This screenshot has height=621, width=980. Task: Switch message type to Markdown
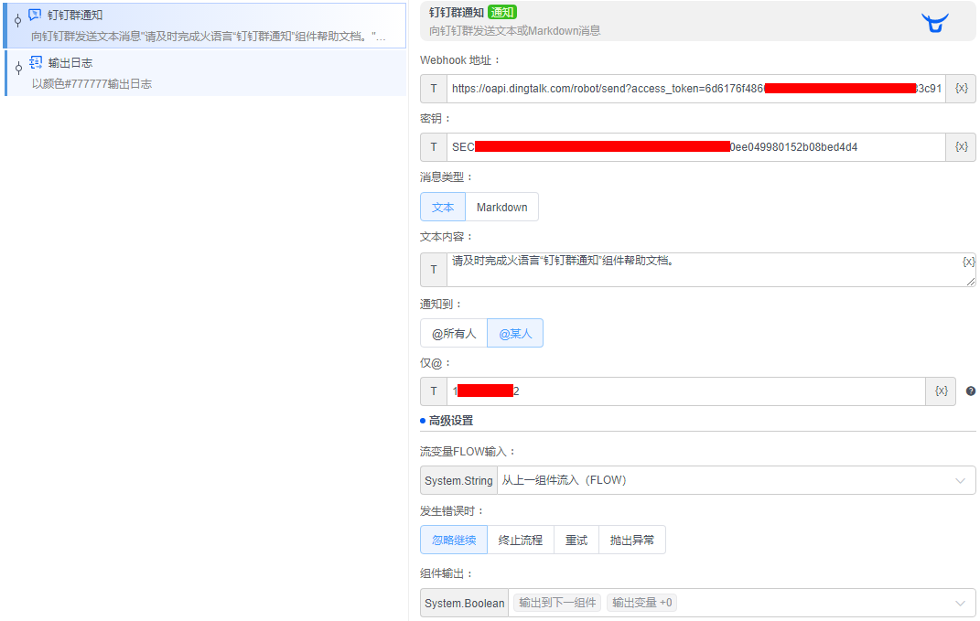(501, 207)
